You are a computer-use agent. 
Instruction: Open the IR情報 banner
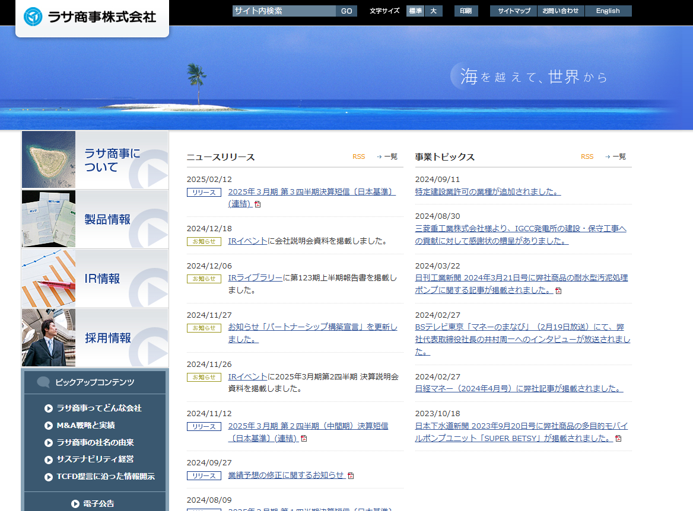95,278
